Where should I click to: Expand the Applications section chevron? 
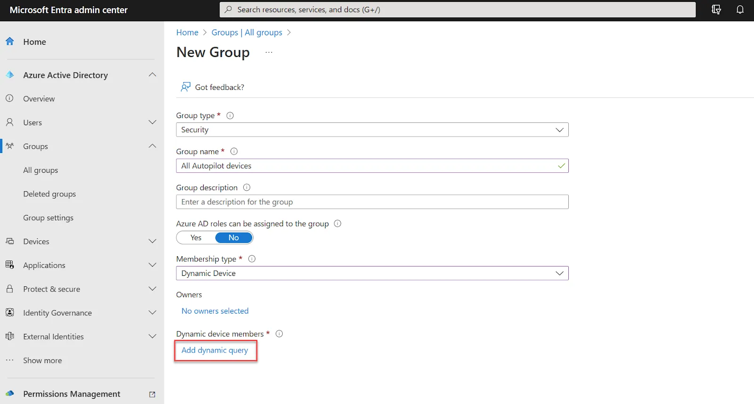152,265
